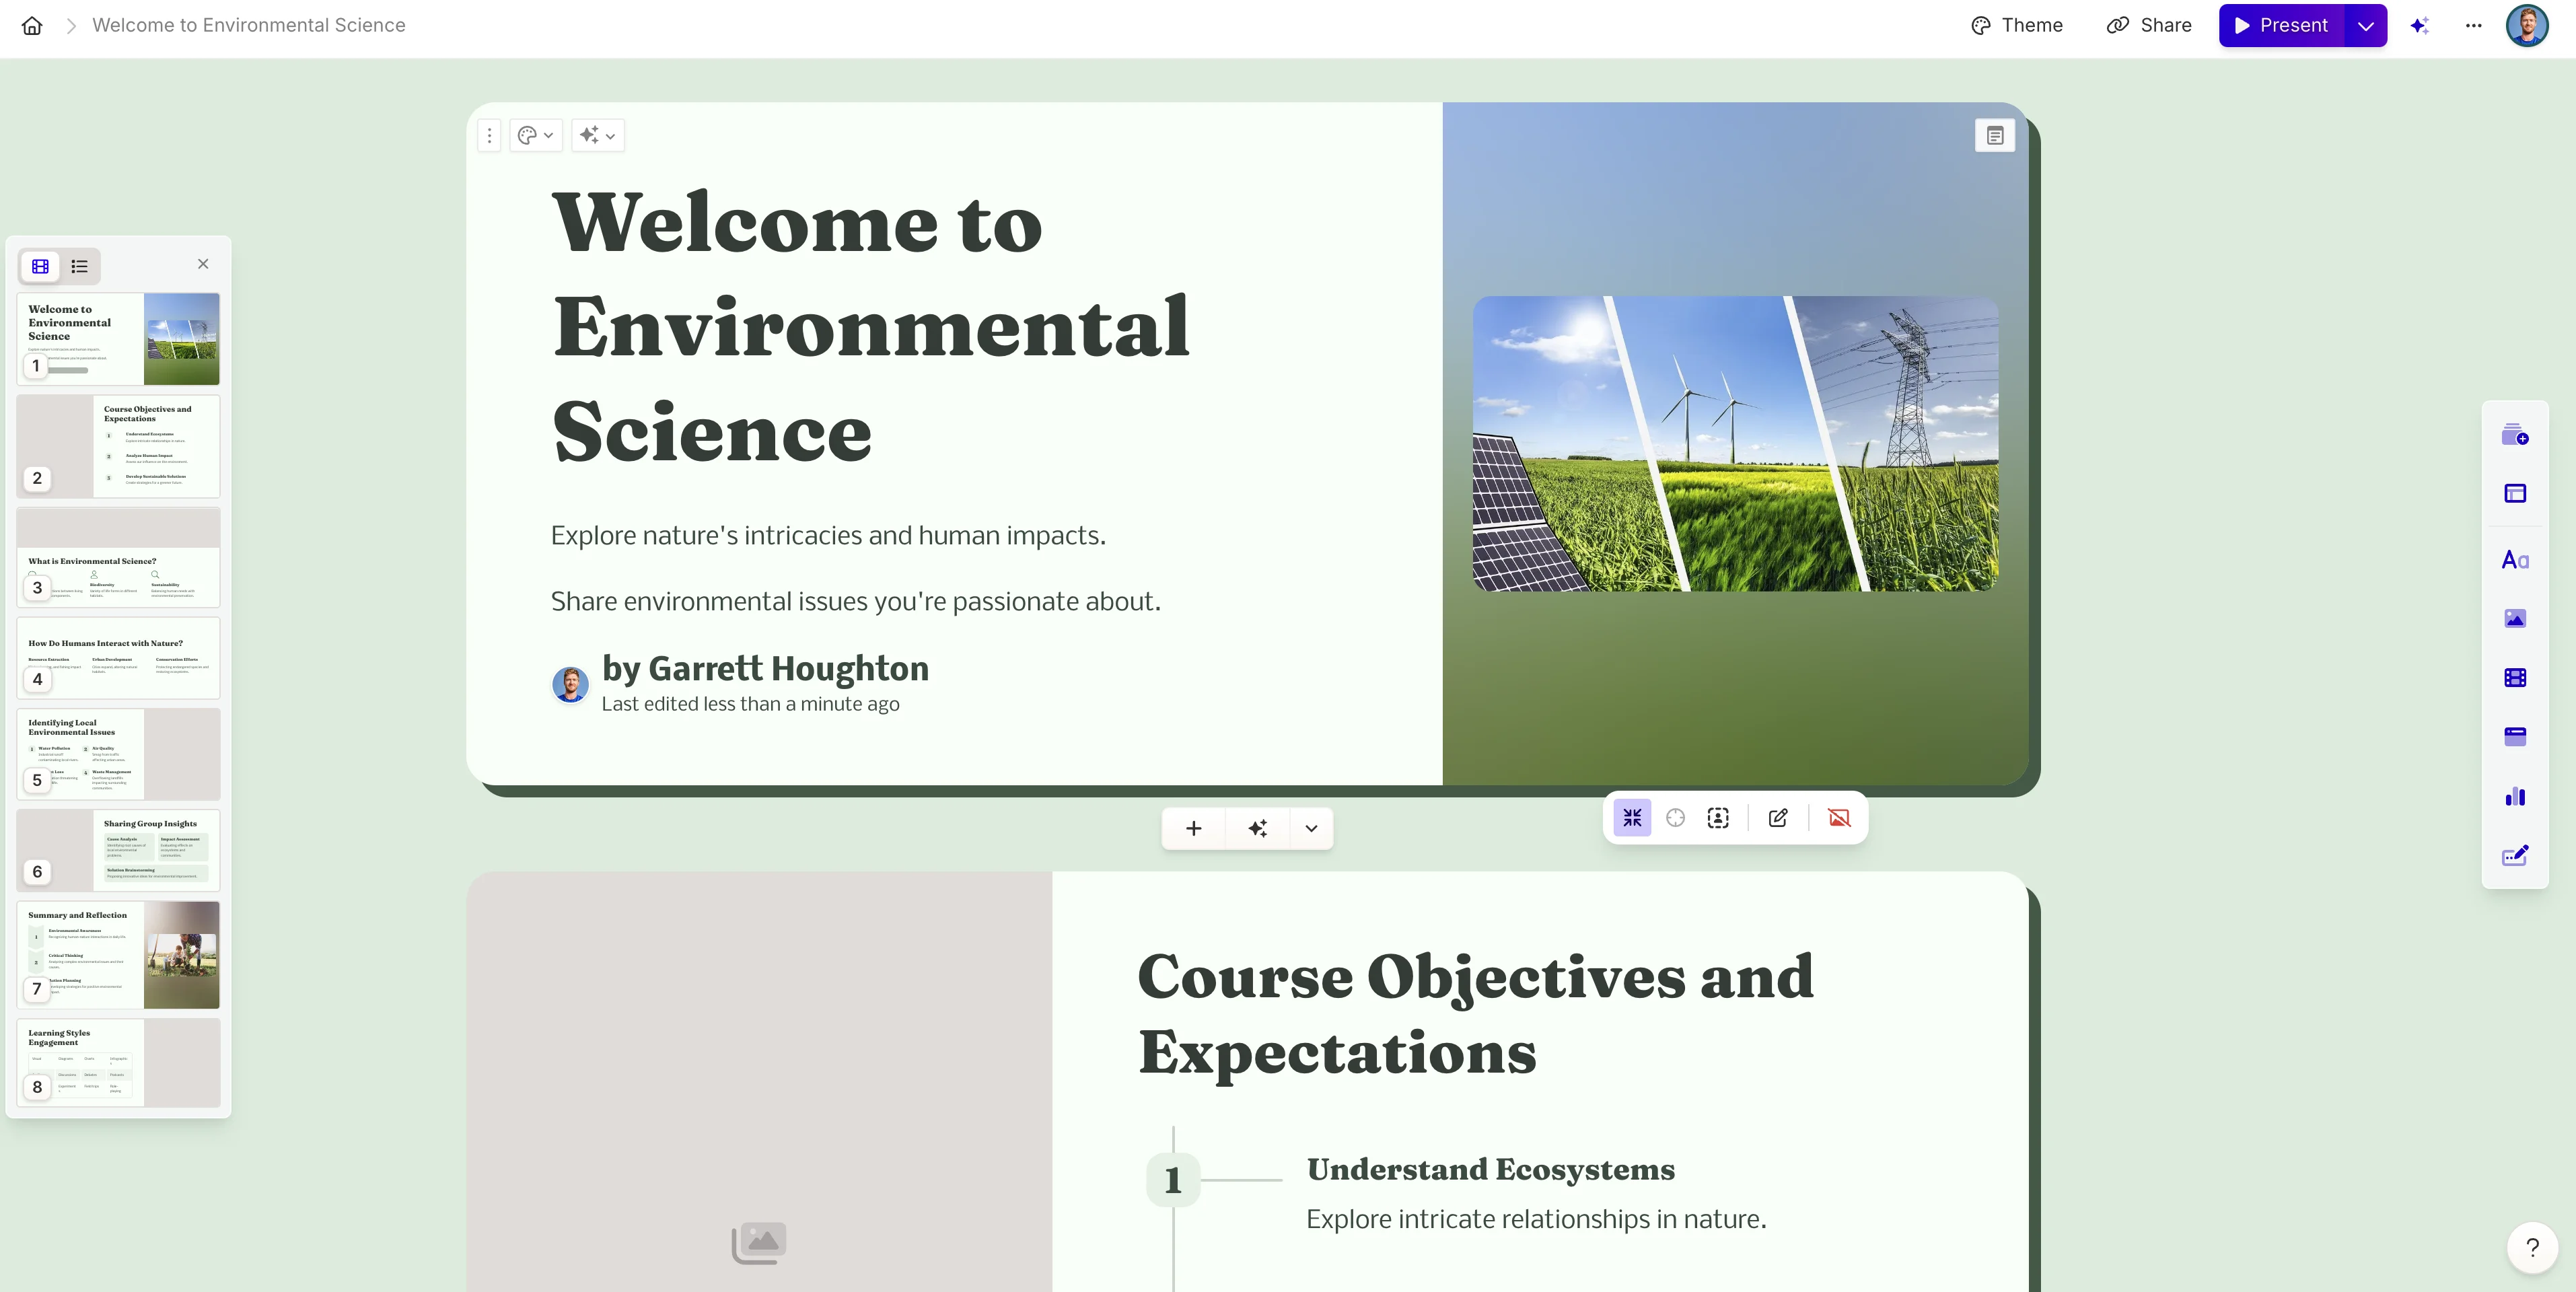The image size is (2576, 1292).
Task: Click the edit image pencil icon
Action: tap(1777, 818)
